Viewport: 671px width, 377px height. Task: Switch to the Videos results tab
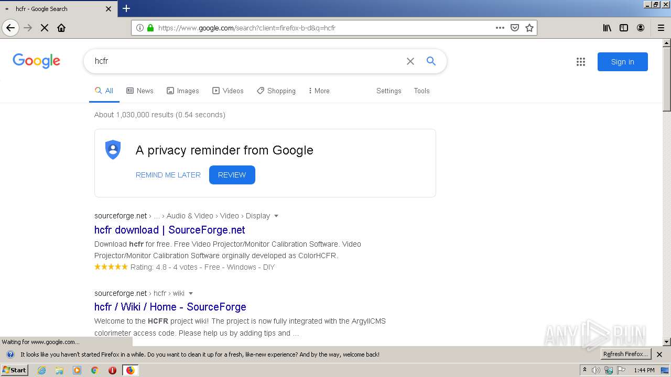coord(228,91)
